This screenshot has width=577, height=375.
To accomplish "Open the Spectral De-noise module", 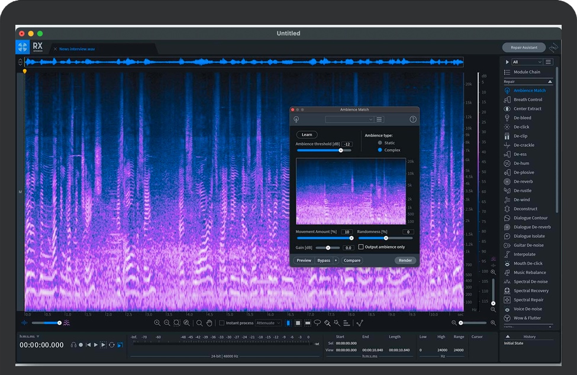I will (x=530, y=282).
